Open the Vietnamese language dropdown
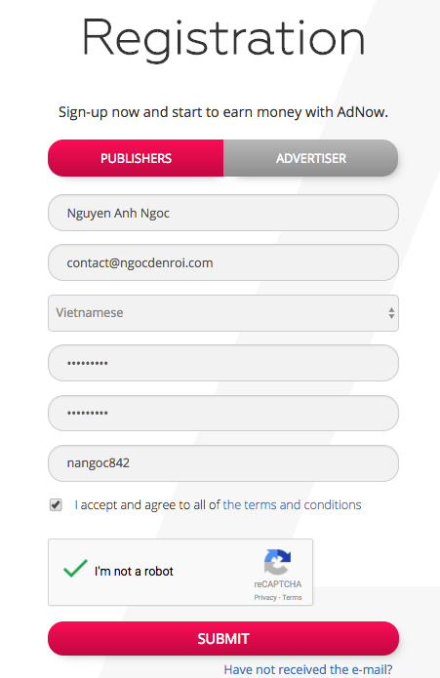Viewport: 440px width, 678px height. (223, 313)
